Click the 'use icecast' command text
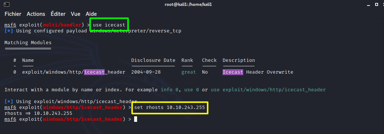This screenshot has height=134, width=384. (109, 25)
